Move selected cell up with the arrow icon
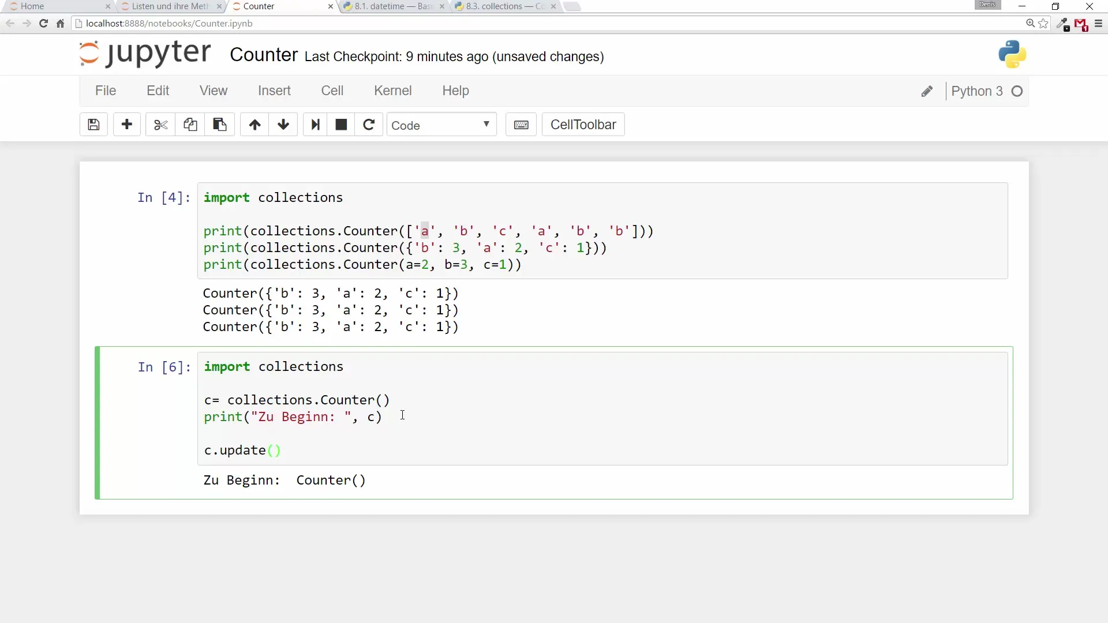This screenshot has height=623, width=1108. [x=254, y=125]
